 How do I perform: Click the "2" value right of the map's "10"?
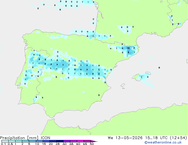(134, 48)
